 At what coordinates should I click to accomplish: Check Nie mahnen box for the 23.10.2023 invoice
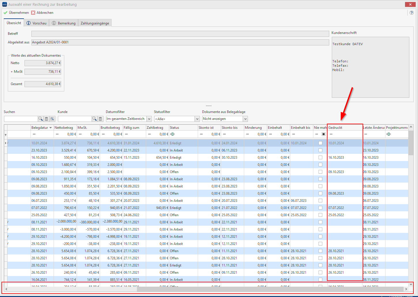click(320, 150)
